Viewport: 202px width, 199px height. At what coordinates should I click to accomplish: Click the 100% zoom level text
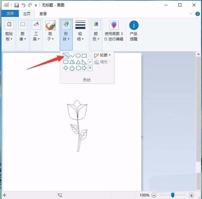coord(144,195)
